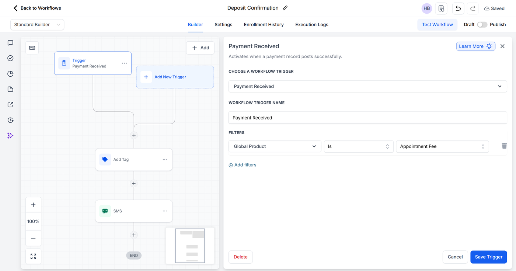Open the Appointment Fee value selector
Image resolution: width=516 pixels, height=271 pixels.
point(442,146)
